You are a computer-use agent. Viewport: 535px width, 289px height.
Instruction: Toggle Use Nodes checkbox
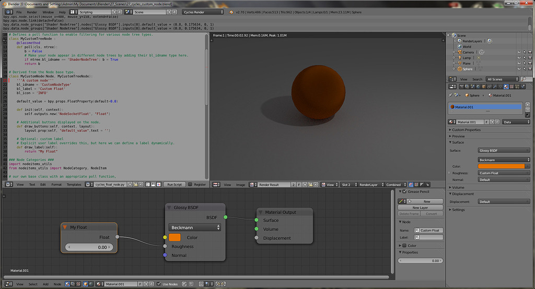point(159,284)
